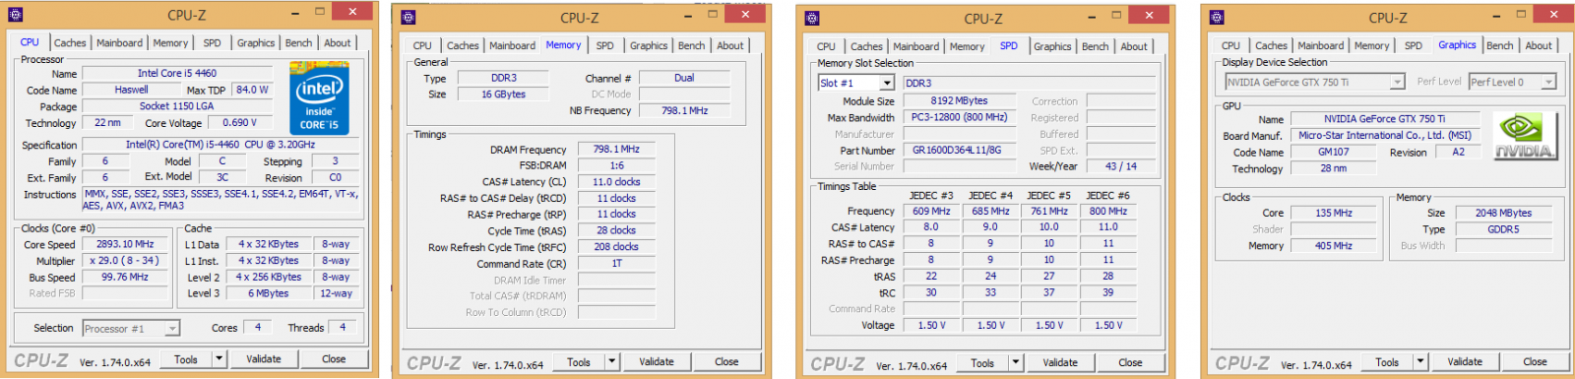Click Validate button in CPU-tab window
The height and width of the screenshot is (379, 1575).
264,359
